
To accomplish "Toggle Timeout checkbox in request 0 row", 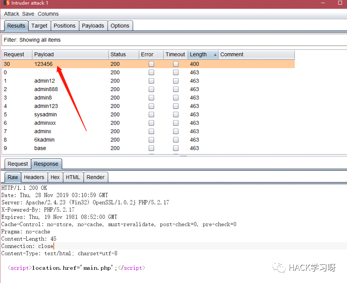I will click(x=176, y=73).
